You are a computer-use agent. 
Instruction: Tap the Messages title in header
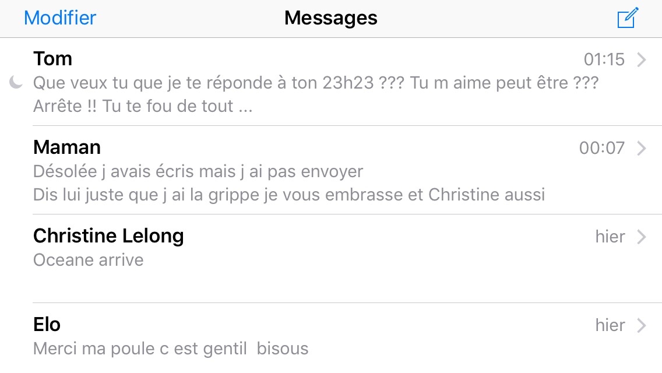coord(330,18)
